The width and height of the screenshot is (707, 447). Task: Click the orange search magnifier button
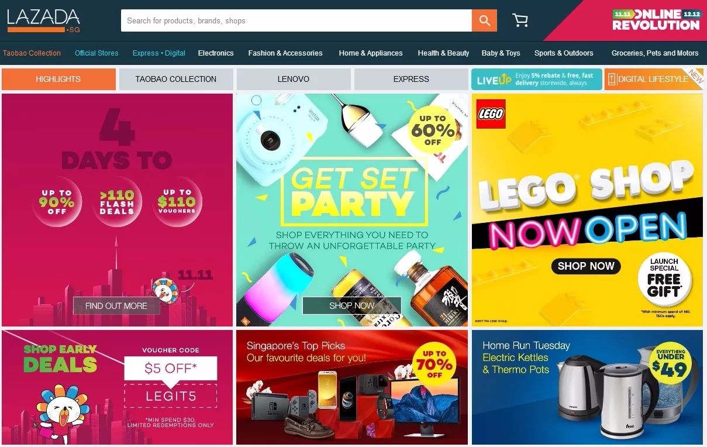[x=484, y=20]
